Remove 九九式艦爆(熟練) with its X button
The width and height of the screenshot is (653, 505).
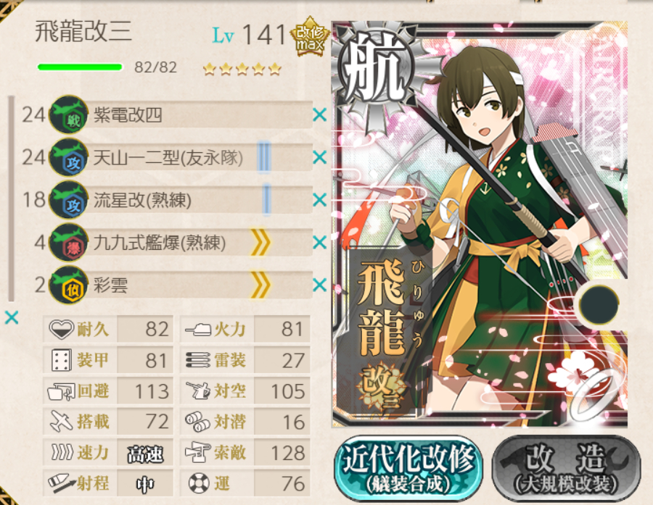coord(319,242)
